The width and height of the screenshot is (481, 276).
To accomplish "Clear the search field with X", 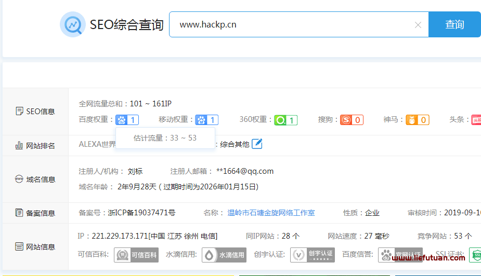I will (418, 25).
